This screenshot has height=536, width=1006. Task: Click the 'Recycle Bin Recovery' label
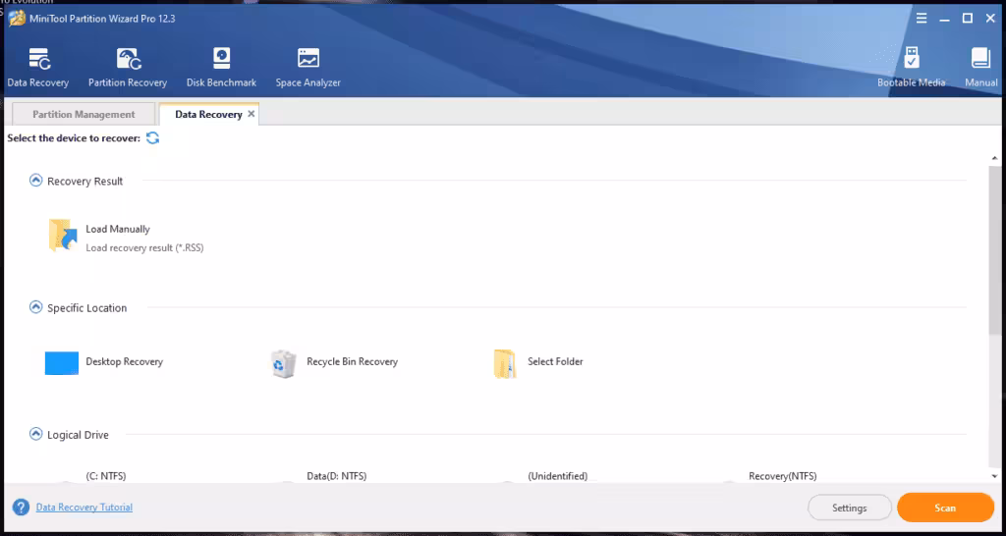(x=353, y=361)
